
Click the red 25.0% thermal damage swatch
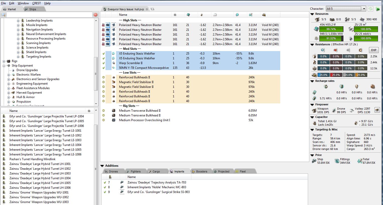(336, 75)
